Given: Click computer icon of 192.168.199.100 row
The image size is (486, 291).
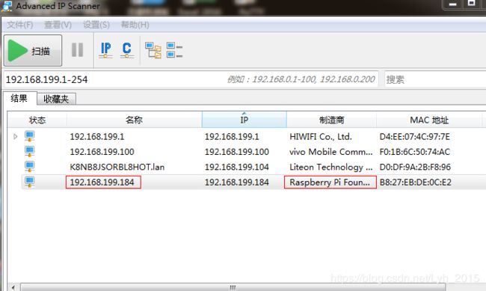Looking at the screenshot, I should tap(30, 151).
